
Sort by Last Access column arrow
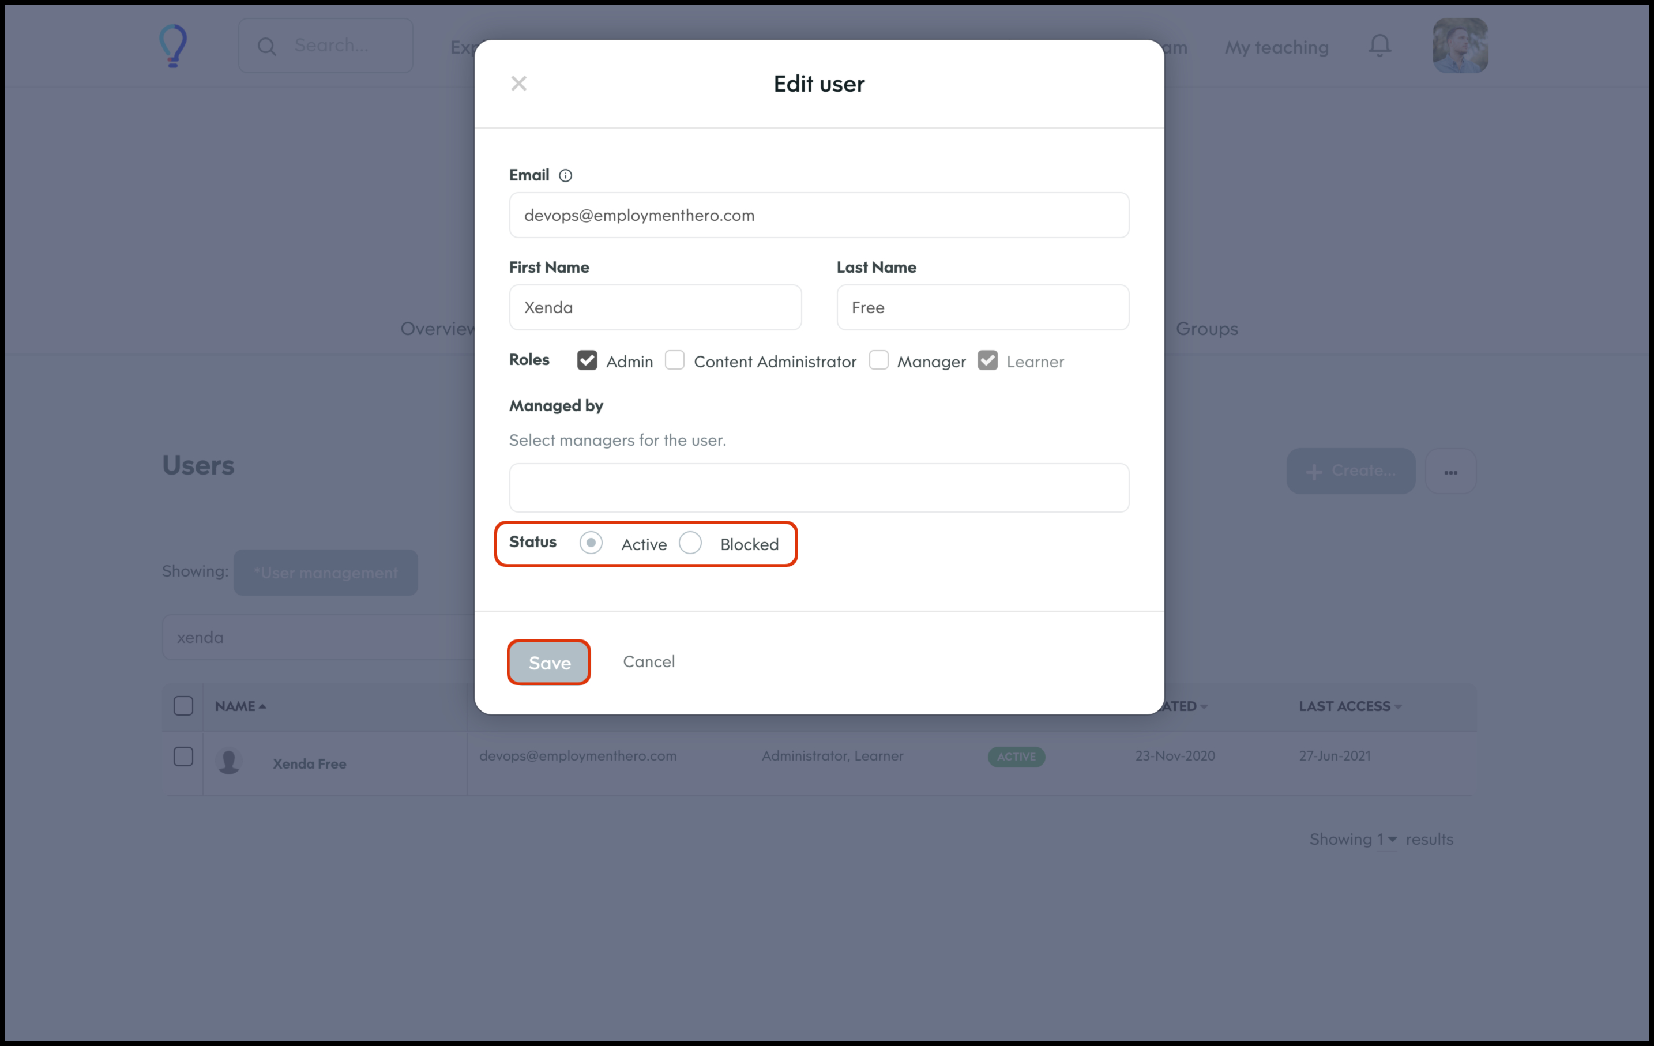point(1398,707)
